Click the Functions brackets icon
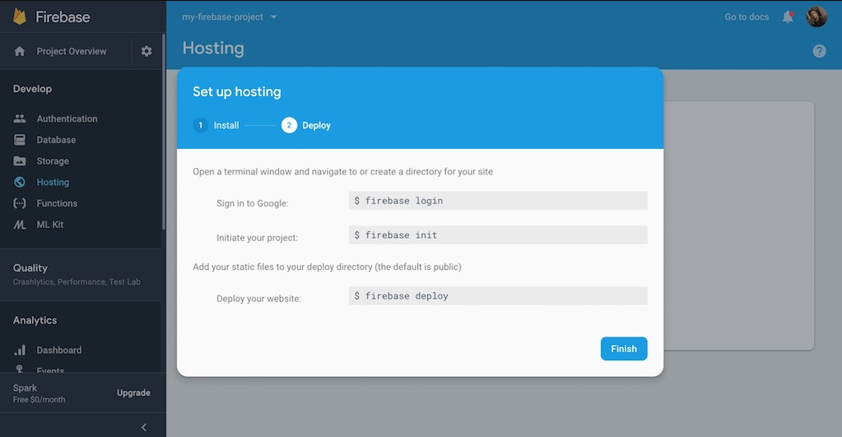 pyautogui.click(x=20, y=203)
